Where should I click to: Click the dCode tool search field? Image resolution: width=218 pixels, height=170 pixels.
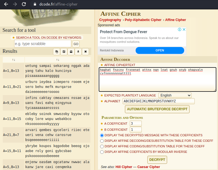pyautogui.click(x=43, y=44)
